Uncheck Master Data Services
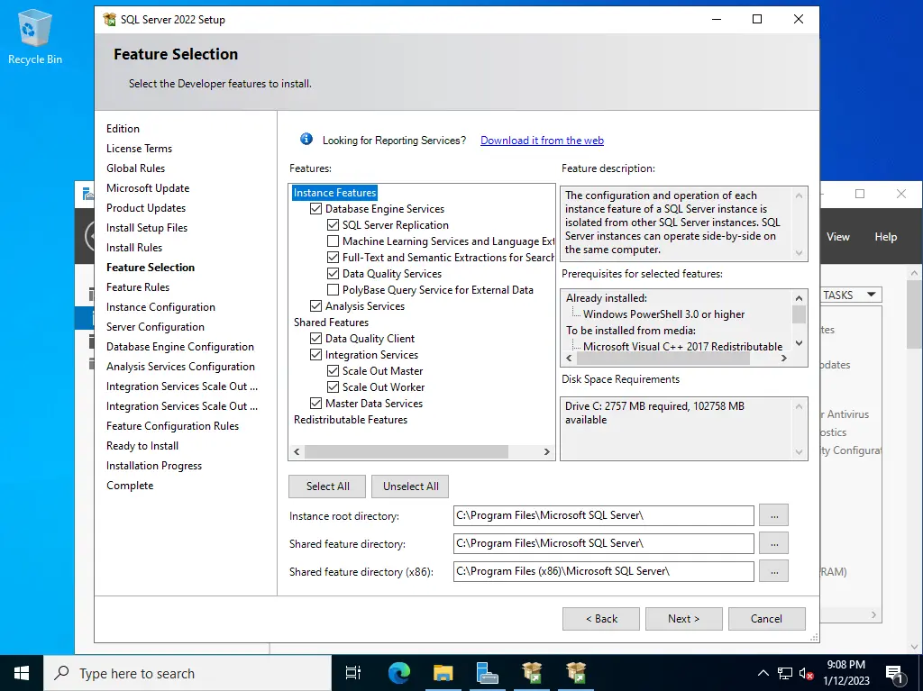This screenshot has width=923, height=691. 316,404
